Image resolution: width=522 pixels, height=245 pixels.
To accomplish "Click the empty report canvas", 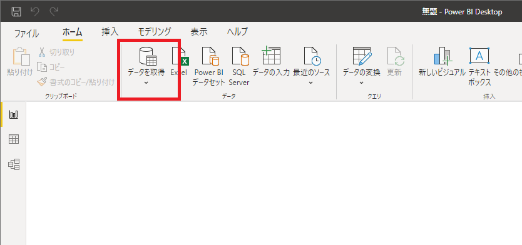I will coord(274,173).
